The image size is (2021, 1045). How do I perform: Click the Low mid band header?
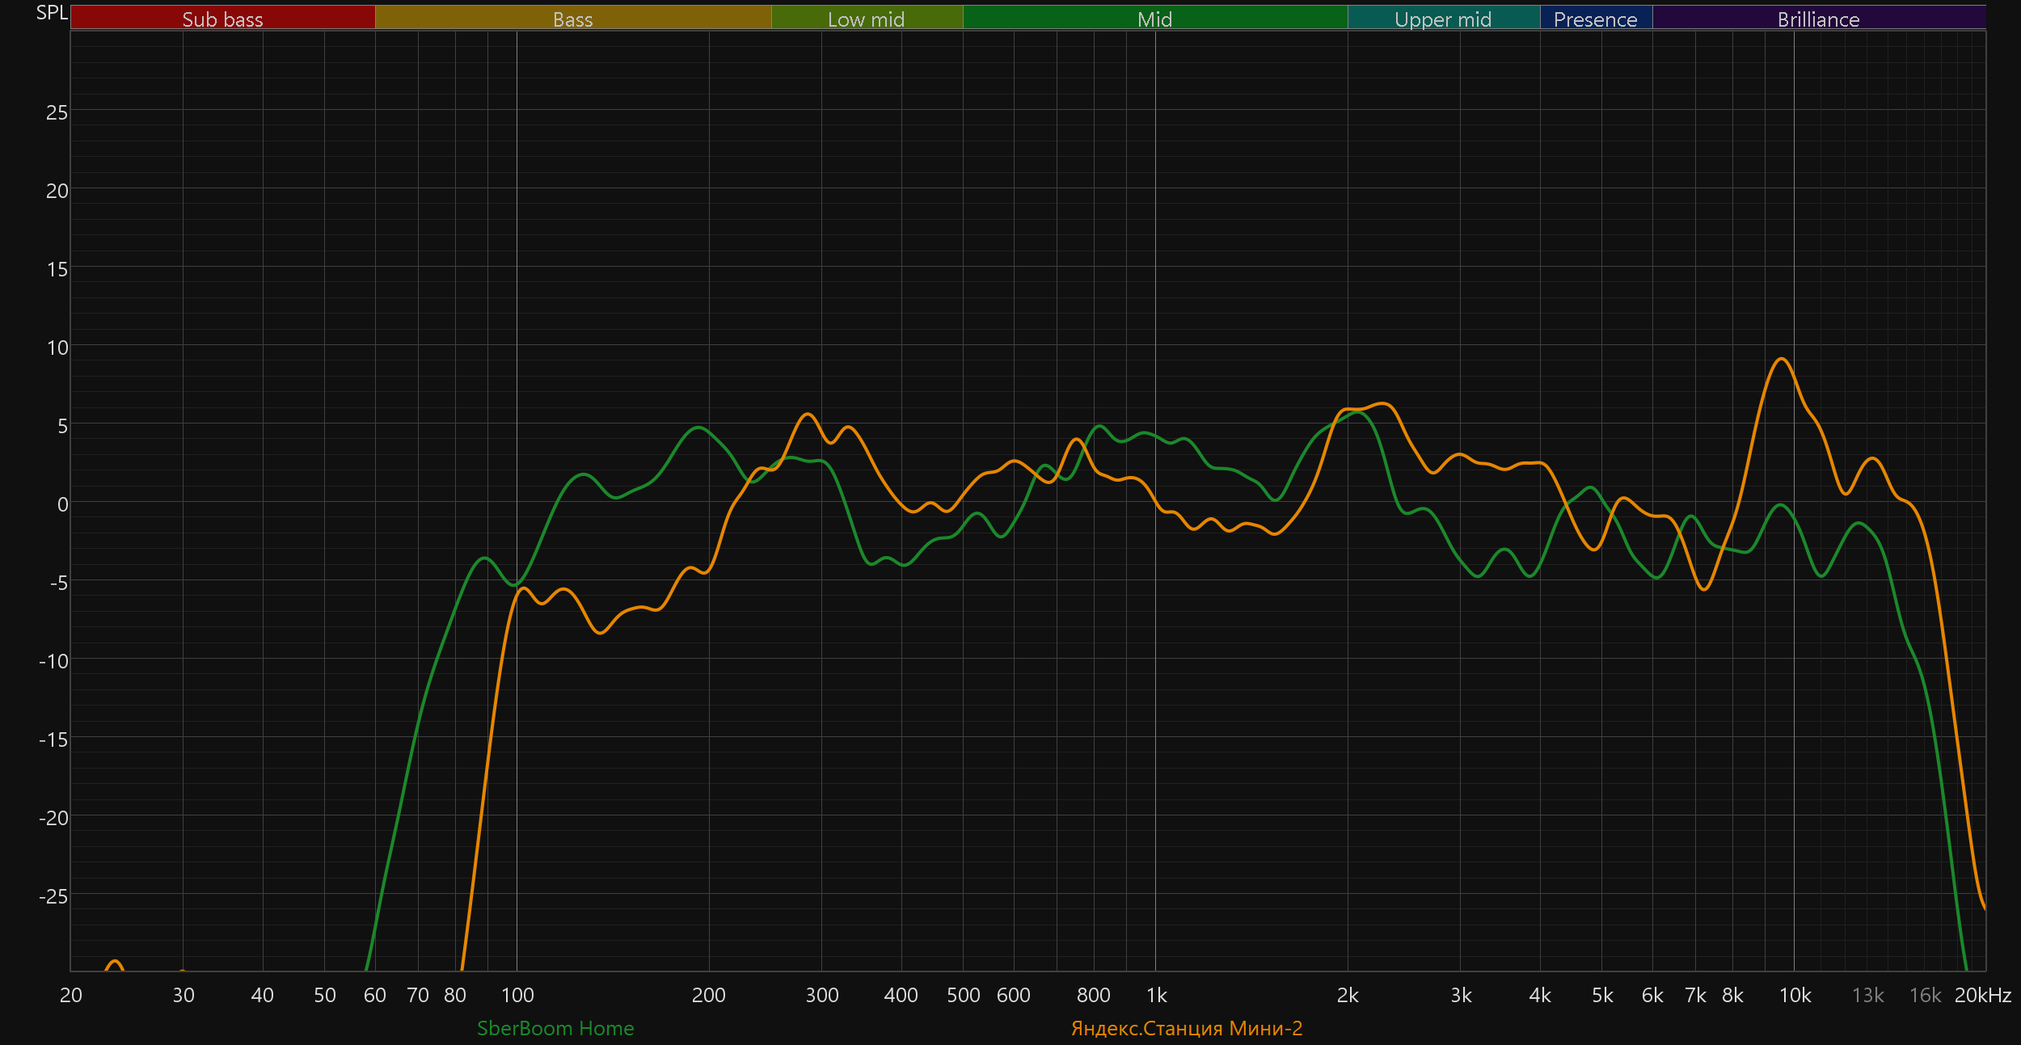coord(866,18)
